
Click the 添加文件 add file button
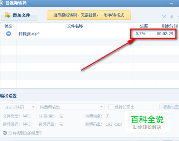click(x=19, y=15)
